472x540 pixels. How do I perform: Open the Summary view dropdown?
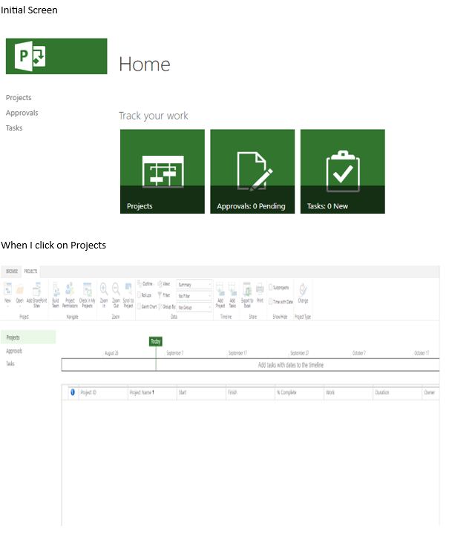coord(194,285)
